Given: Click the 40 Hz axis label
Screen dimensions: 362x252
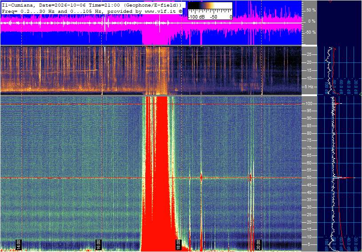Looking at the screenshot, I should coord(309,193).
